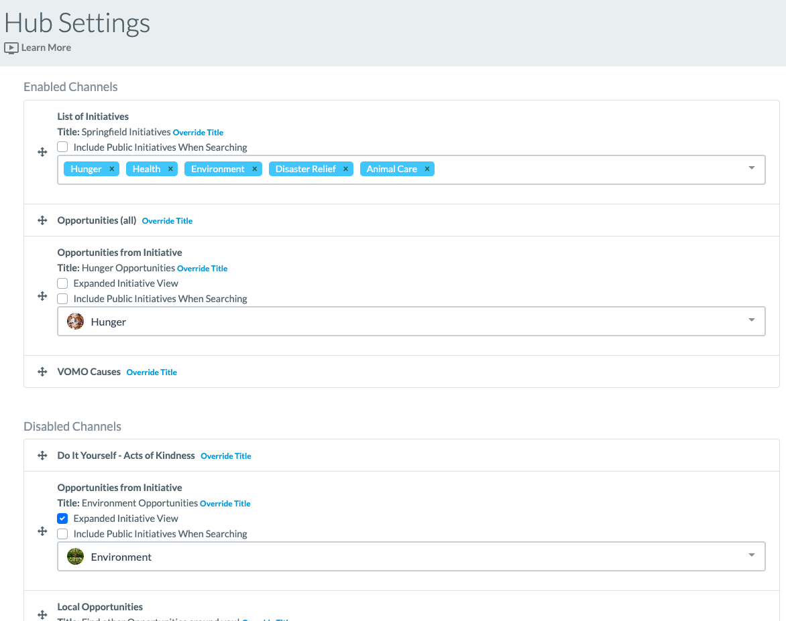Grab move handle for VOMO Causes
This screenshot has height=621, width=786.
point(43,372)
